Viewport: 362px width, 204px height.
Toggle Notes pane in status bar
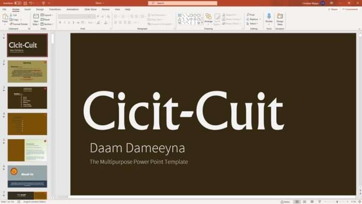(285, 202)
